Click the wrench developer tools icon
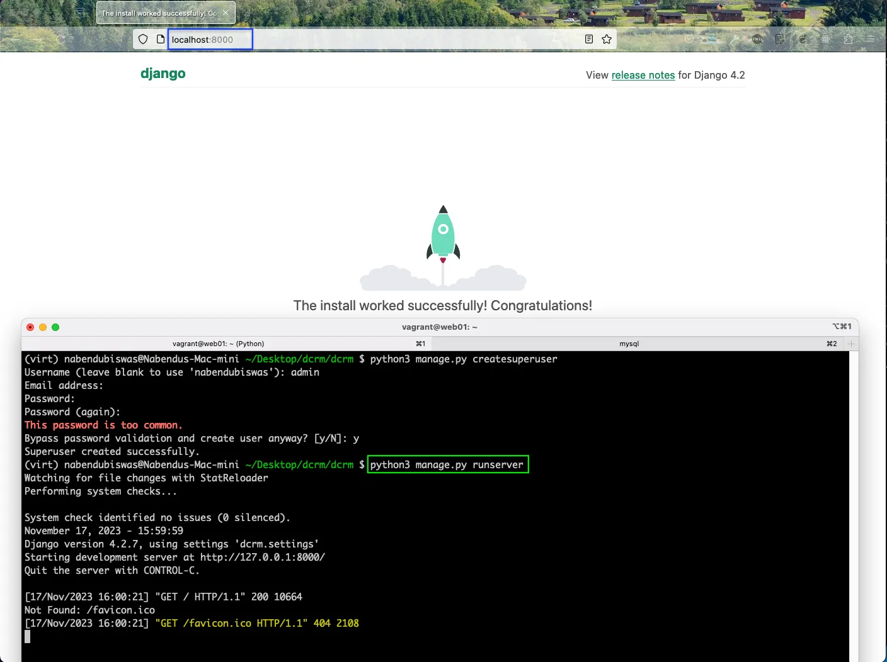This screenshot has height=662, width=887. pos(734,39)
